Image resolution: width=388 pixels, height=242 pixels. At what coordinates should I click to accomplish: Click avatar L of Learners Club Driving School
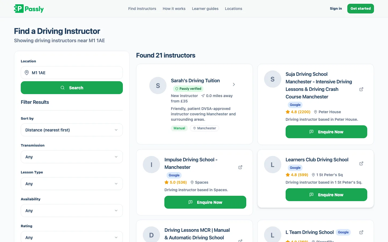pyautogui.click(x=273, y=165)
